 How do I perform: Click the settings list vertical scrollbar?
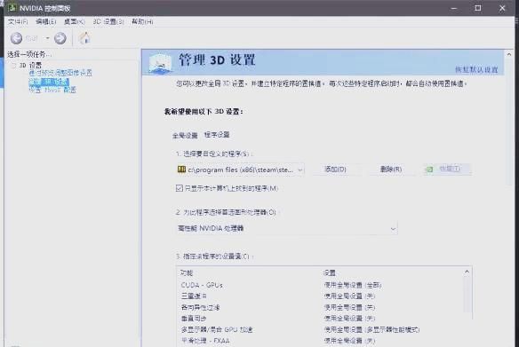(x=467, y=294)
